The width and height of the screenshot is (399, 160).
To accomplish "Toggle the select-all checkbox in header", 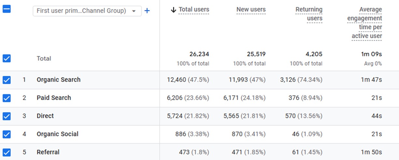I will [7, 9].
